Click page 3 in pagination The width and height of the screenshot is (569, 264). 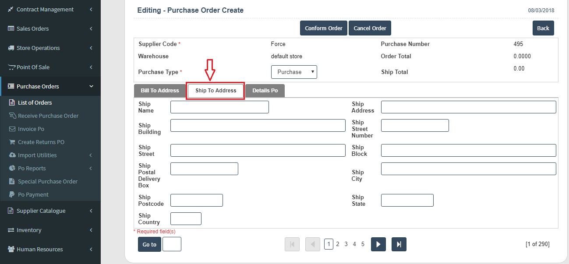(x=346, y=244)
